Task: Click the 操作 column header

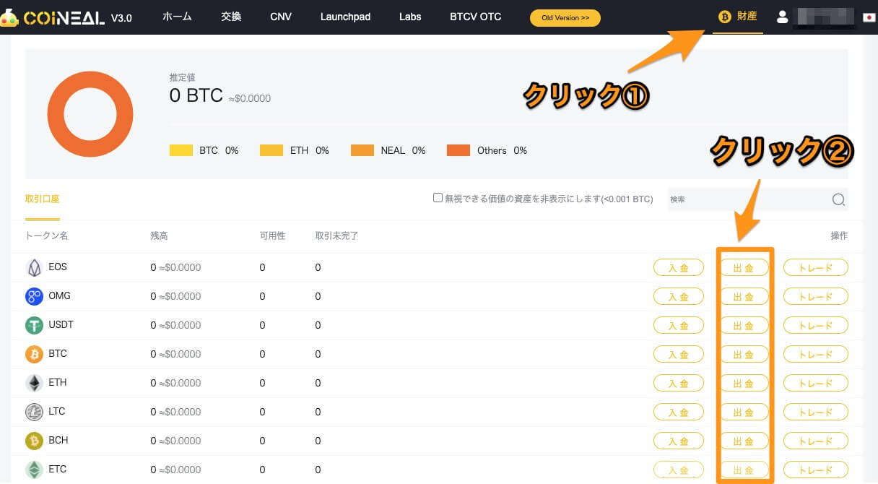Action: 839,235
